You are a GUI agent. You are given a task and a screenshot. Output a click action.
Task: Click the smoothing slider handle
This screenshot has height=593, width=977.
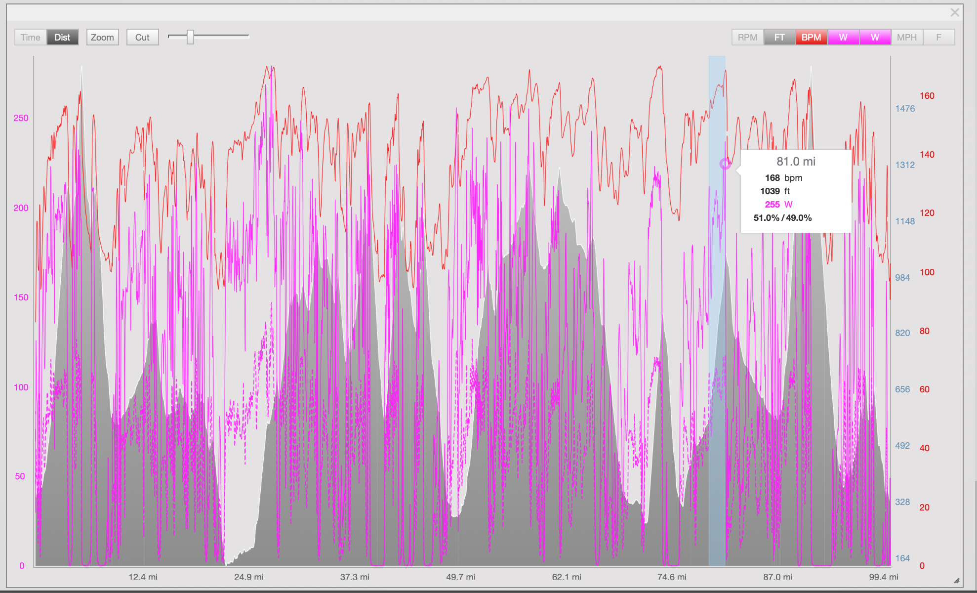[190, 37]
